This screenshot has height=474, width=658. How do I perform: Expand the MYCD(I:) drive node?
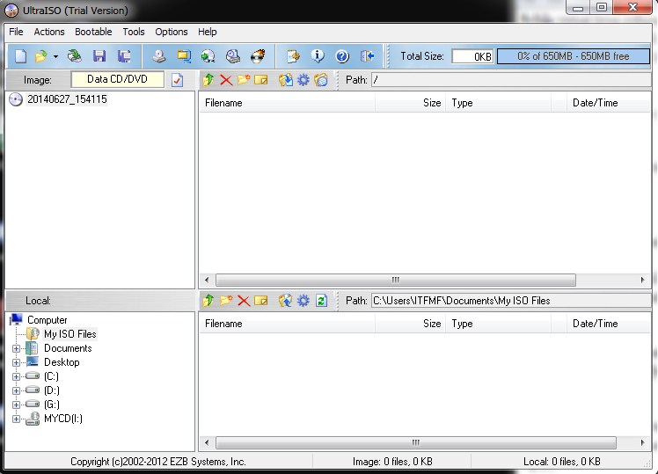click(16, 419)
